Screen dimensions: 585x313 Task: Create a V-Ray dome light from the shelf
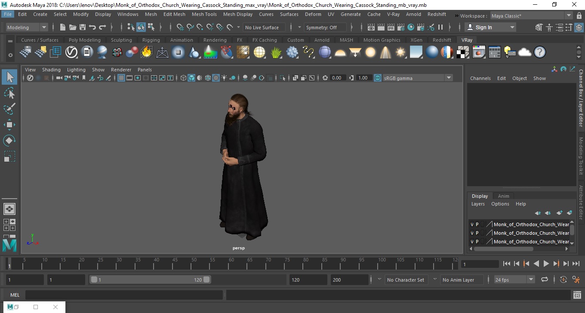click(340, 52)
